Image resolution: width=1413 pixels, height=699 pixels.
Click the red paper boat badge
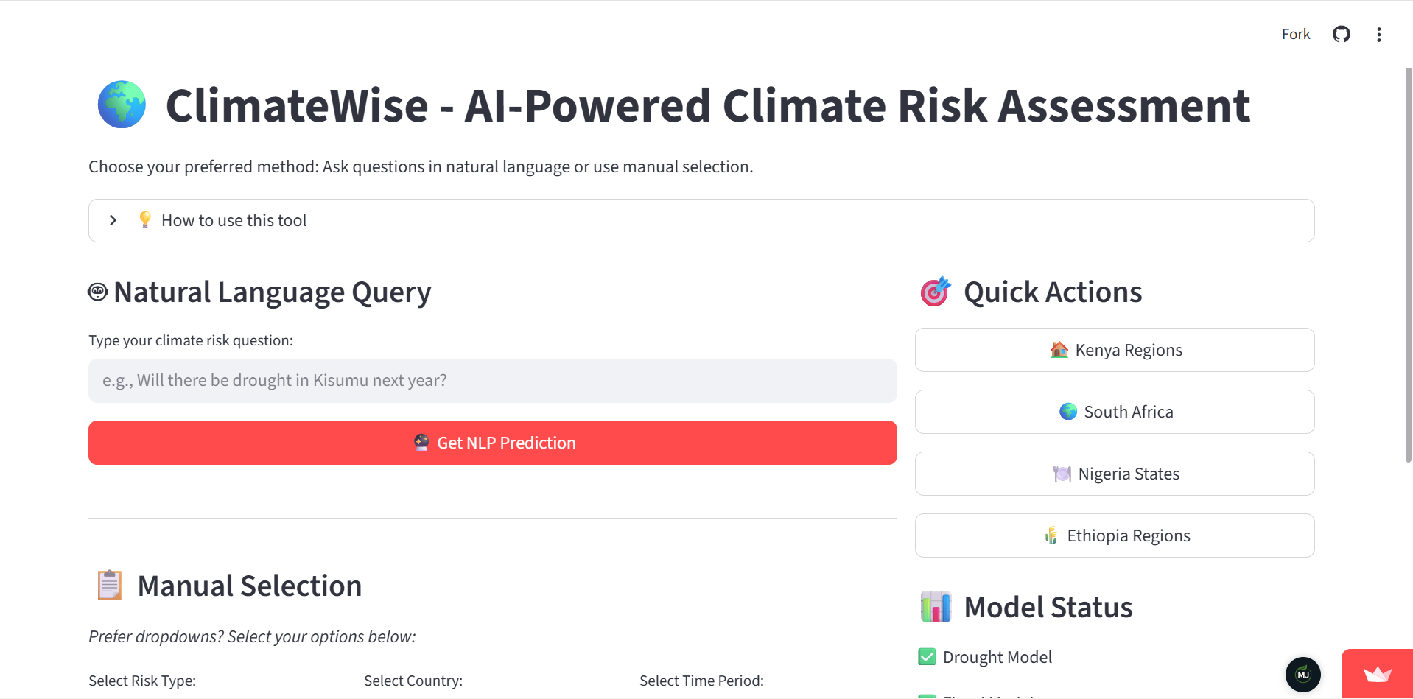click(x=1376, y=674)
